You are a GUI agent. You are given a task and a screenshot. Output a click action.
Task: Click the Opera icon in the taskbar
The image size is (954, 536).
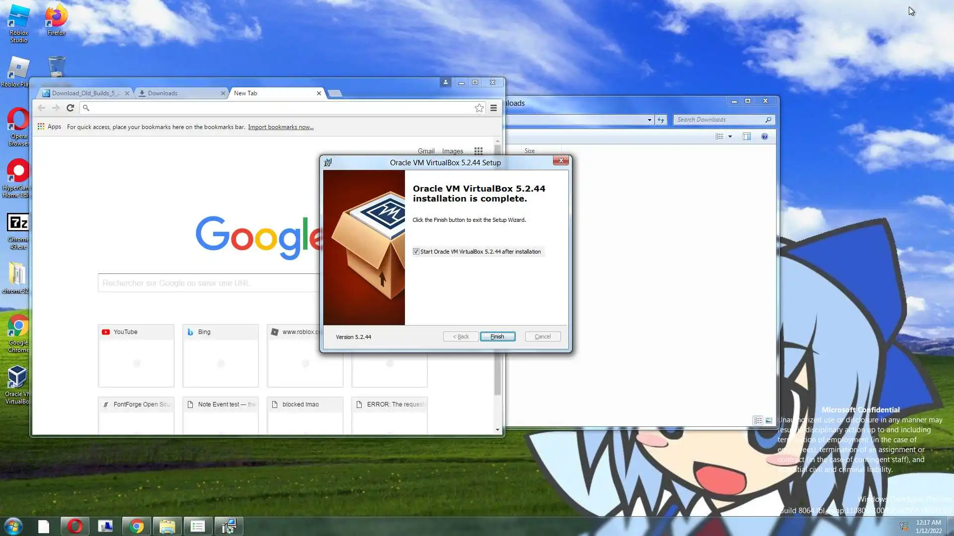75,526
